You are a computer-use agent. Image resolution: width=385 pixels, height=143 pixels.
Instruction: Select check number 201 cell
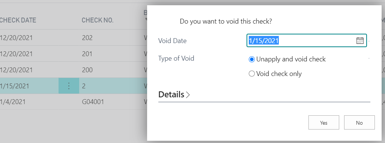(x=87, y=54)
